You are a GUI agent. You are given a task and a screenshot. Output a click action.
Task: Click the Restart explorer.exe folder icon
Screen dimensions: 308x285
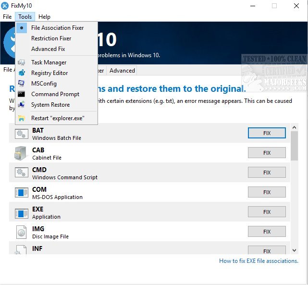pyautogui.click(x=22, y=118)
